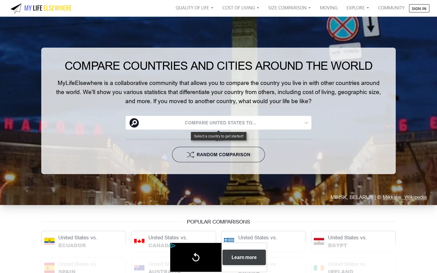
Task: Click the Ireland flag icon
Action: click(x=319, y=268)
